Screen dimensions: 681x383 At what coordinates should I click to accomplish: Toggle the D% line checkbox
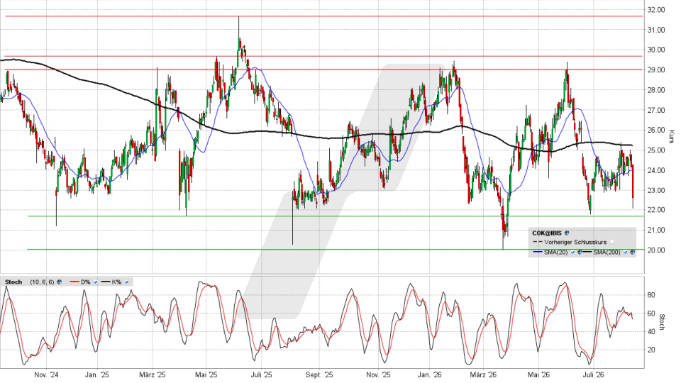pyautogui.click(x=96, y=282)
